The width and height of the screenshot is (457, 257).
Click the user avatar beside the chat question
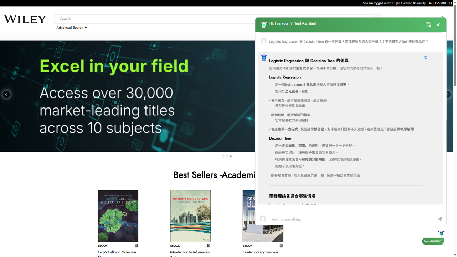click(264, 41)
